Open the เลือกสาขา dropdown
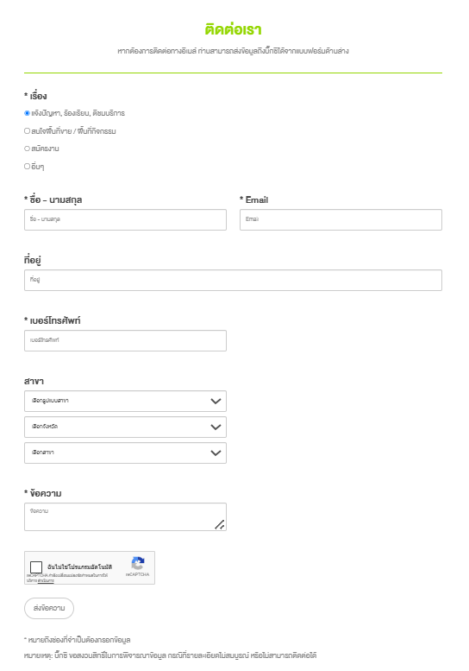The width and height of the screenshot is (469, 671). tap(125, 453)
